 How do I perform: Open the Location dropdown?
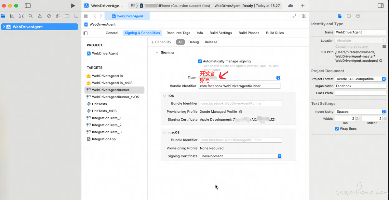[x=361, y=41]
